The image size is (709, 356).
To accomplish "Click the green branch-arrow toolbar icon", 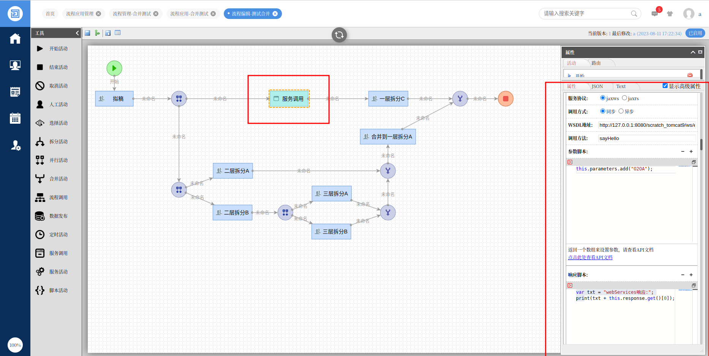I will (97, 33).
